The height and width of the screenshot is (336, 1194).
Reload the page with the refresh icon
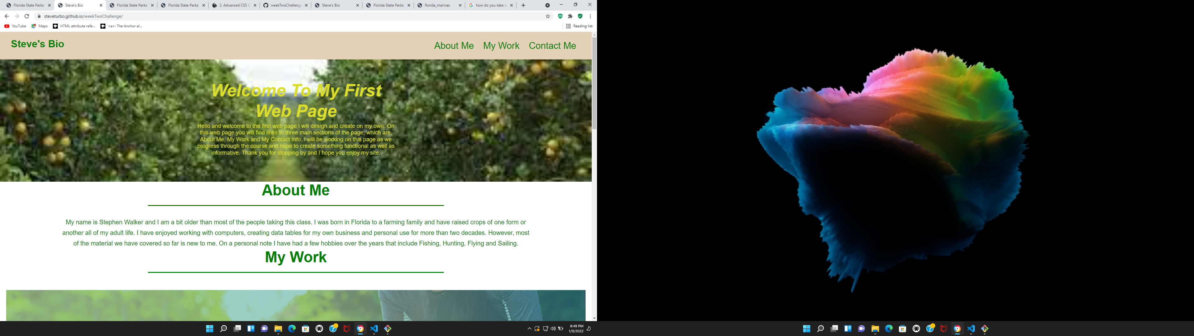tap(27, 16)
